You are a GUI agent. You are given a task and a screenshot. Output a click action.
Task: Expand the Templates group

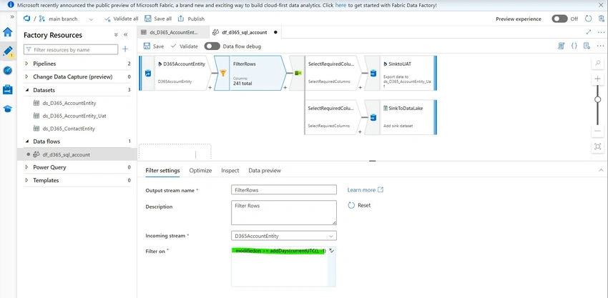pos(26,180)
